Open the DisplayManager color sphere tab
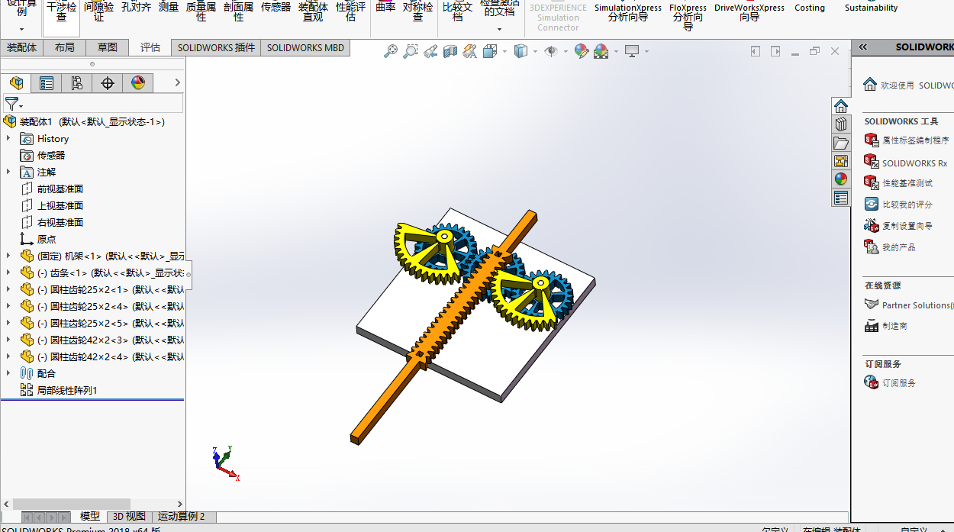This screenshot has height=532, width=954. tap(138, 83)
